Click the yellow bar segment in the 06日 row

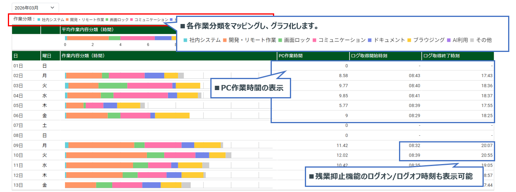pos(172,115)
